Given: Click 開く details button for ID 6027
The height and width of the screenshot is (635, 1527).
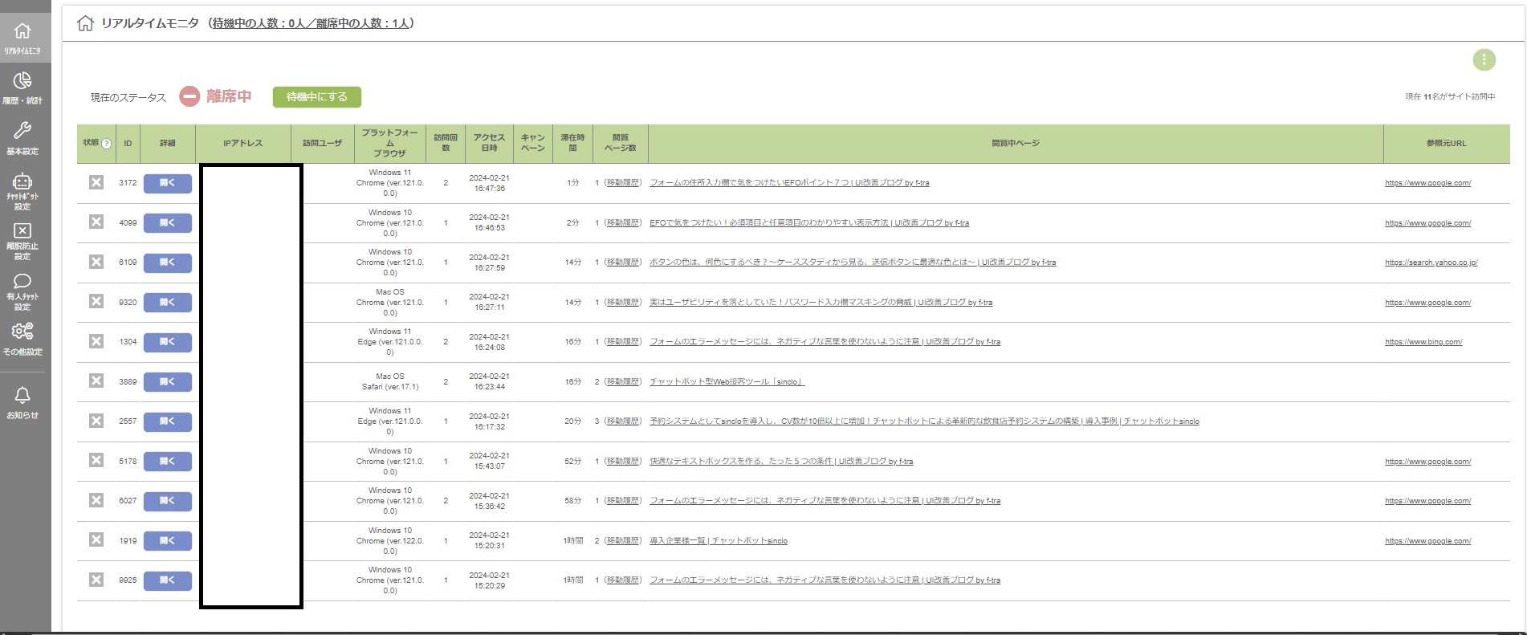Looking at the screenshot, I should click(x=168, y=501).
